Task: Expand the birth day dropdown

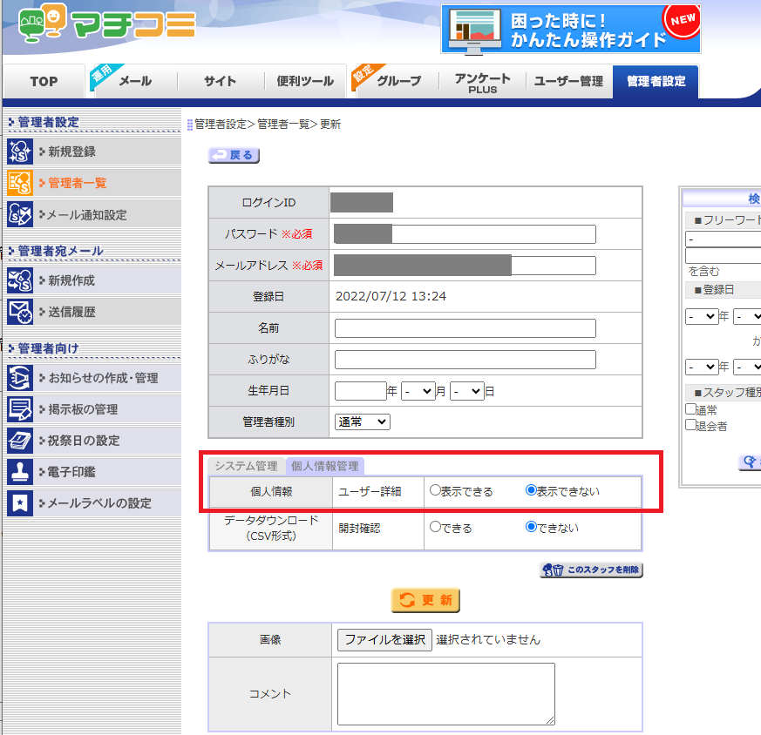Action: pos(467,392)
